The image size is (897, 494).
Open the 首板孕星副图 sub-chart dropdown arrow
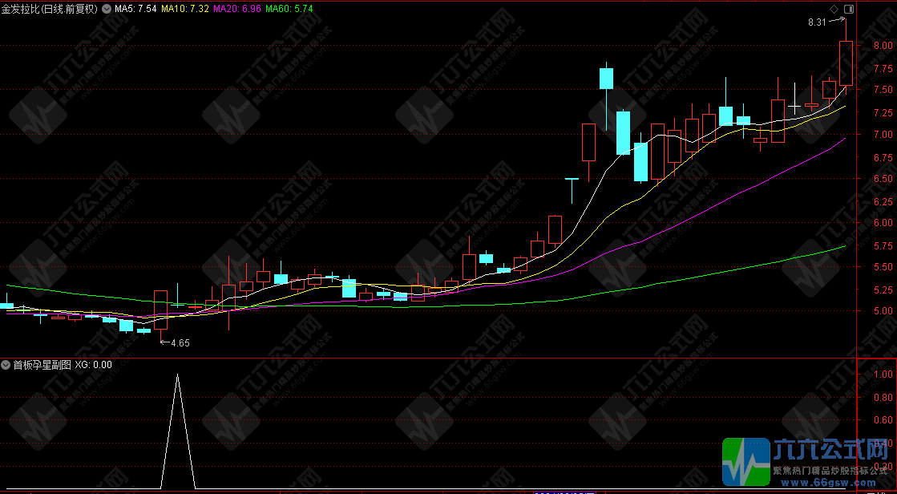coord(7,365)
